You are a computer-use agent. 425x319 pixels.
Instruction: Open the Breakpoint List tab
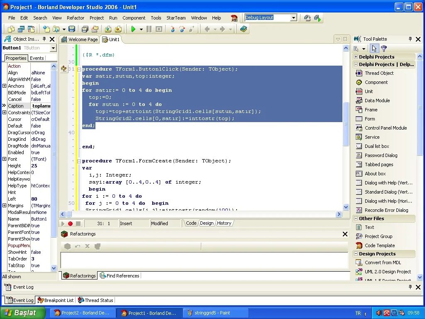click(x=56, y=300)
